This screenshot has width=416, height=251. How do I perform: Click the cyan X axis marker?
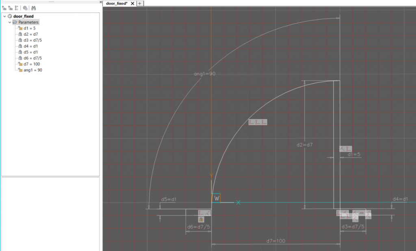coord(238,202)
